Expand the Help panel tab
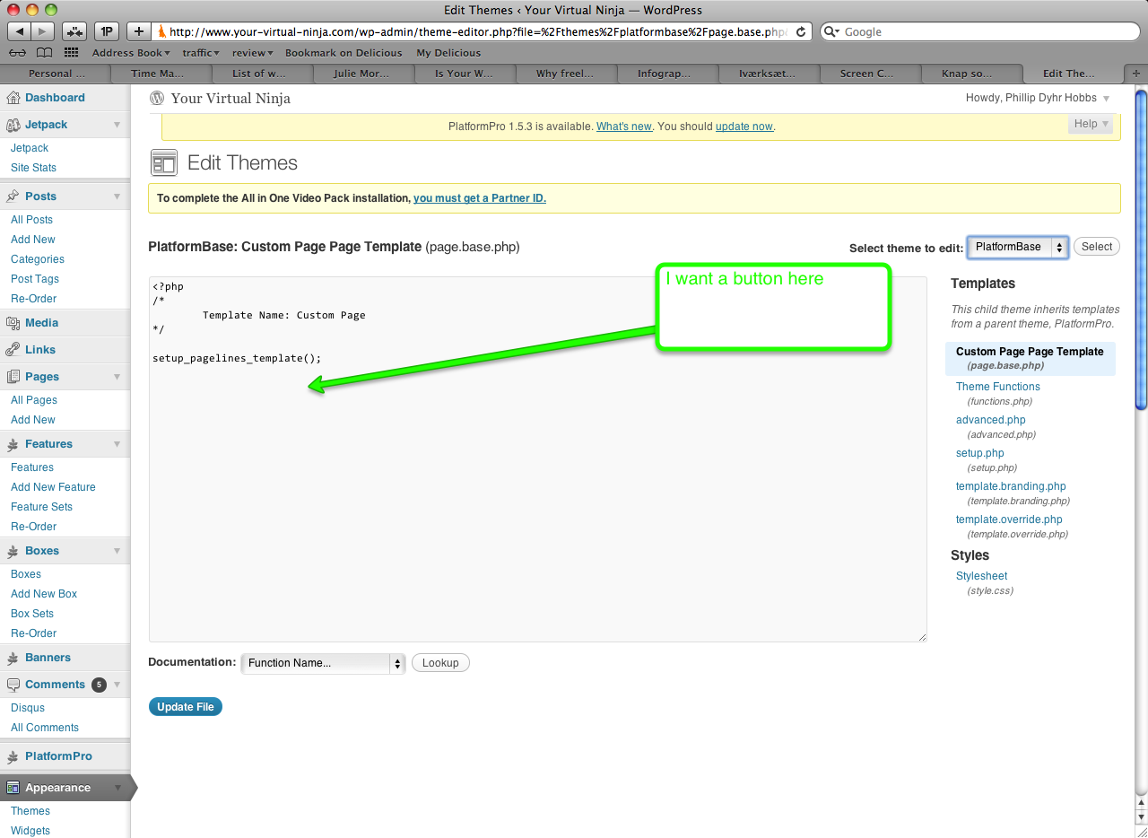Screen dimensions: 1148x838 [1090, 124]
